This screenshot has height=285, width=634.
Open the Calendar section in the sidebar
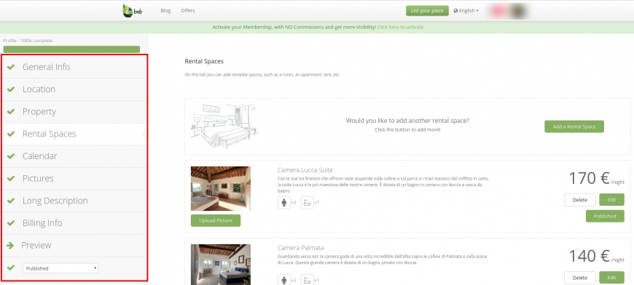coord(74,156)
